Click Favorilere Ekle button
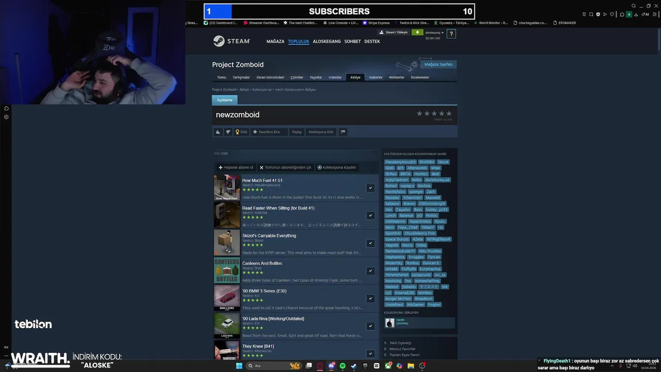661x372 pixels. point(269,132)
